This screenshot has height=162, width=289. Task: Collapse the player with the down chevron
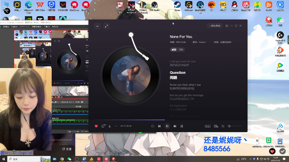[x=97, y=26]
